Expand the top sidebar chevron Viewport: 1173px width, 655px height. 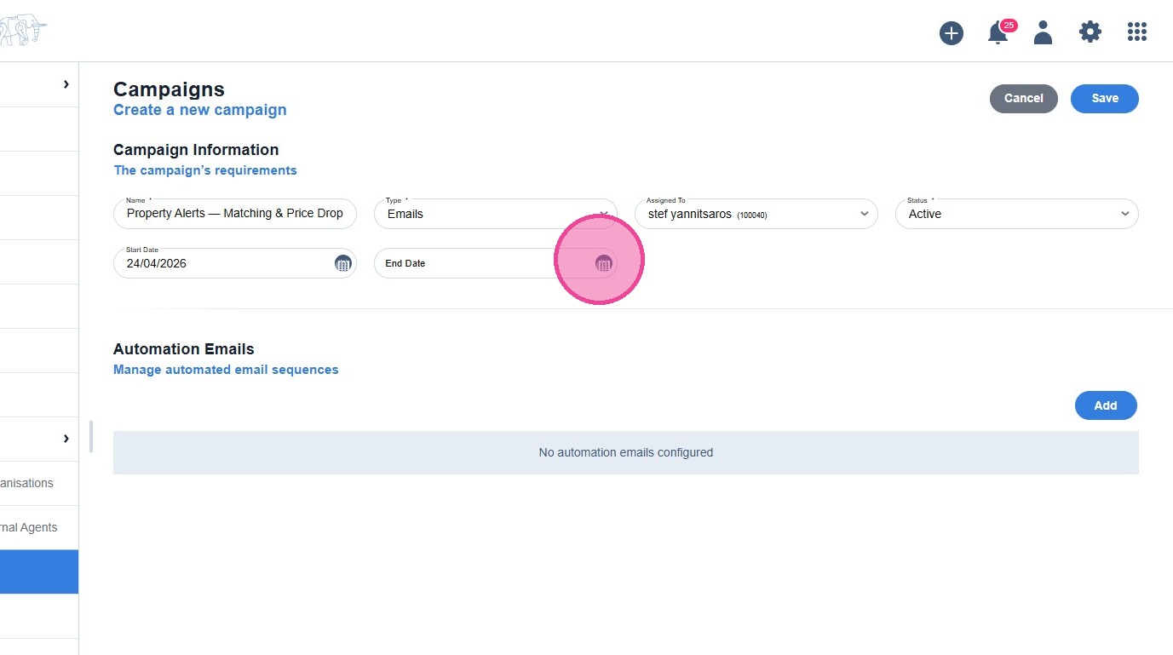pyautogui.click(x=66, y=84)
